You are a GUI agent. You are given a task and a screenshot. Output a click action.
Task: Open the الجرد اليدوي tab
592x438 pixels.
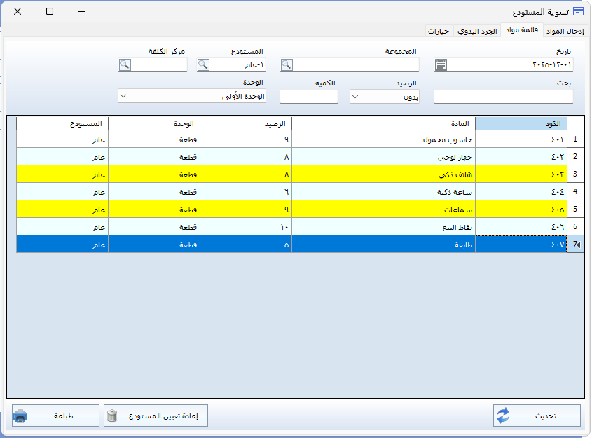(477, 31)
